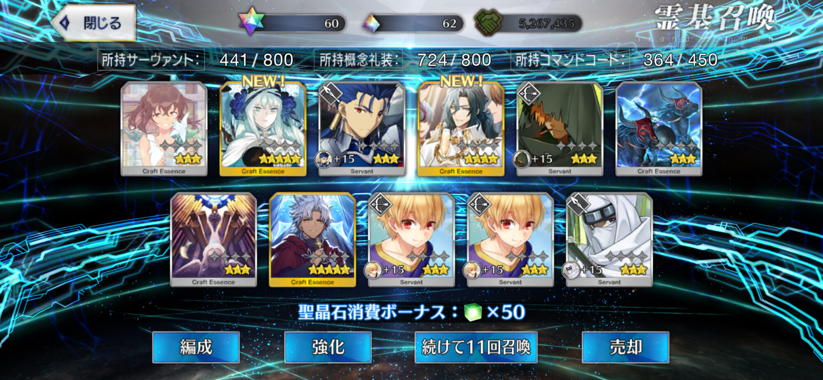The height and width of the screenshot is (380, 823).
Task: Select the blue bull Craft Essence card
Action: click(x=659, y=129)
